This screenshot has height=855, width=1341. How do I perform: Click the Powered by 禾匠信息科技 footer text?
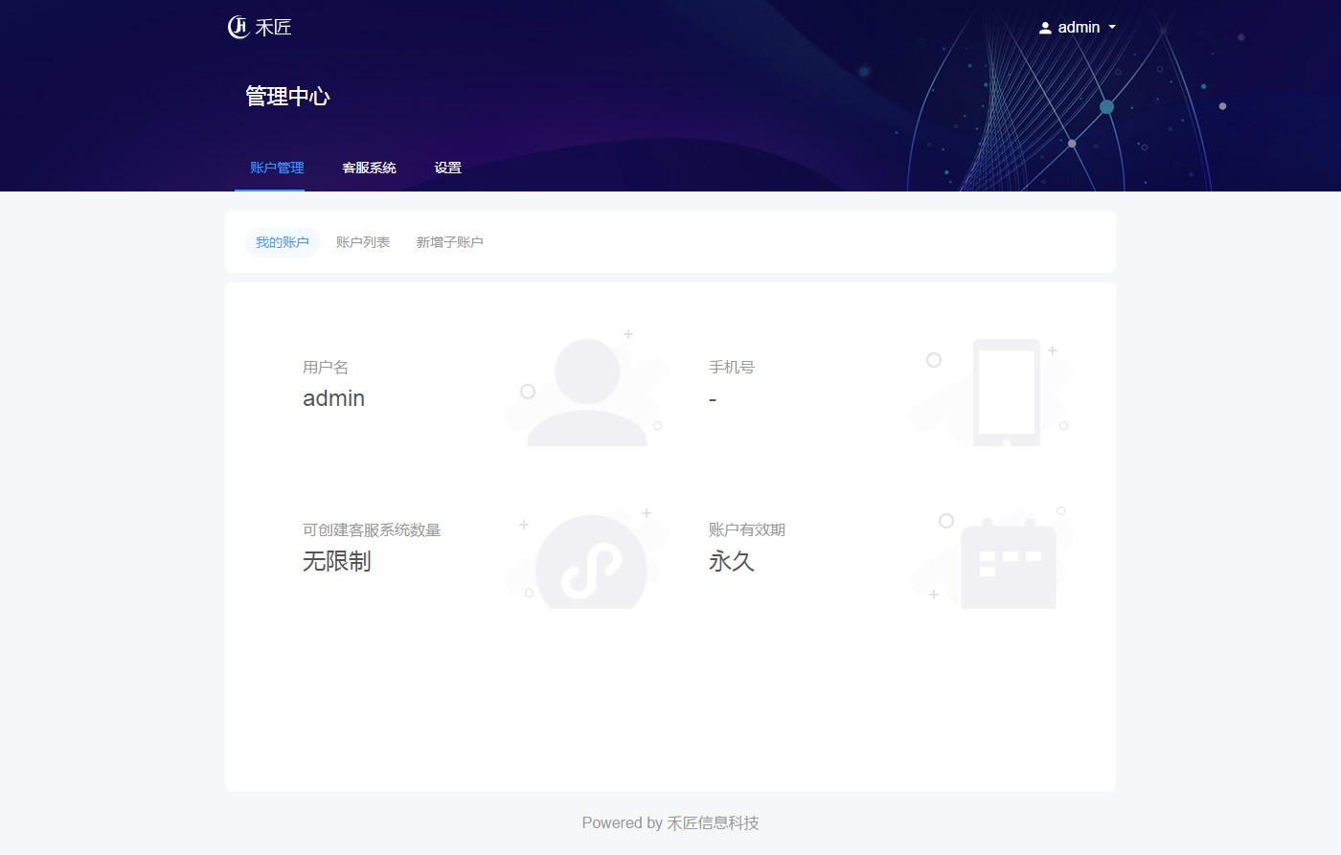[670, 823]
